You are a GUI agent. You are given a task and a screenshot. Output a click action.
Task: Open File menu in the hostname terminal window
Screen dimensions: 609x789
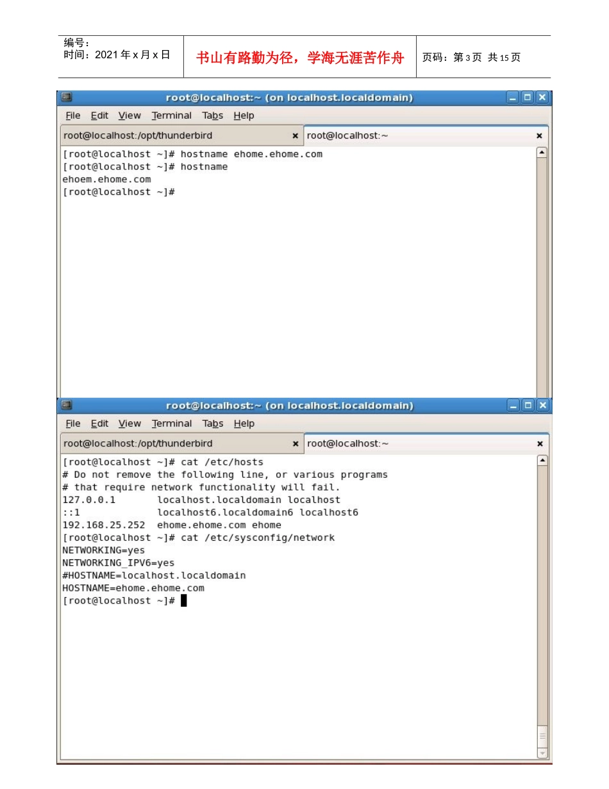[73, 115]
